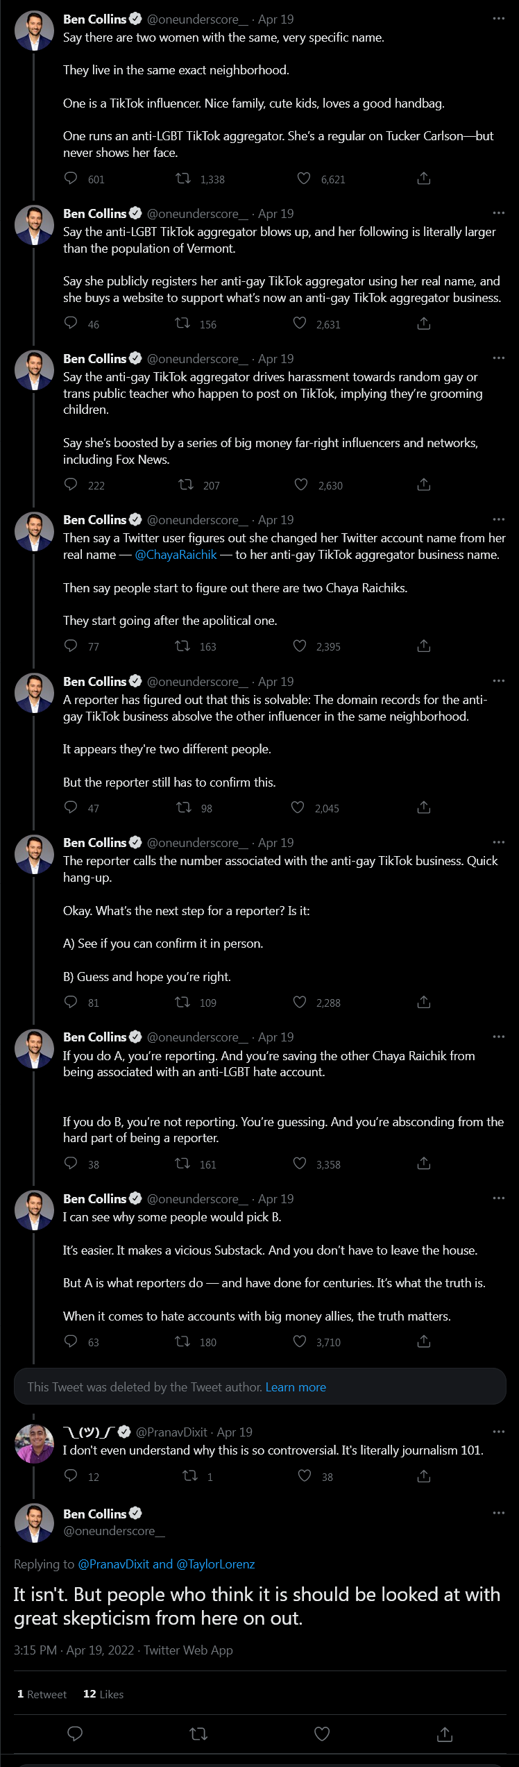Open more menu on PranavDixit's tweet

point(499,1432)
